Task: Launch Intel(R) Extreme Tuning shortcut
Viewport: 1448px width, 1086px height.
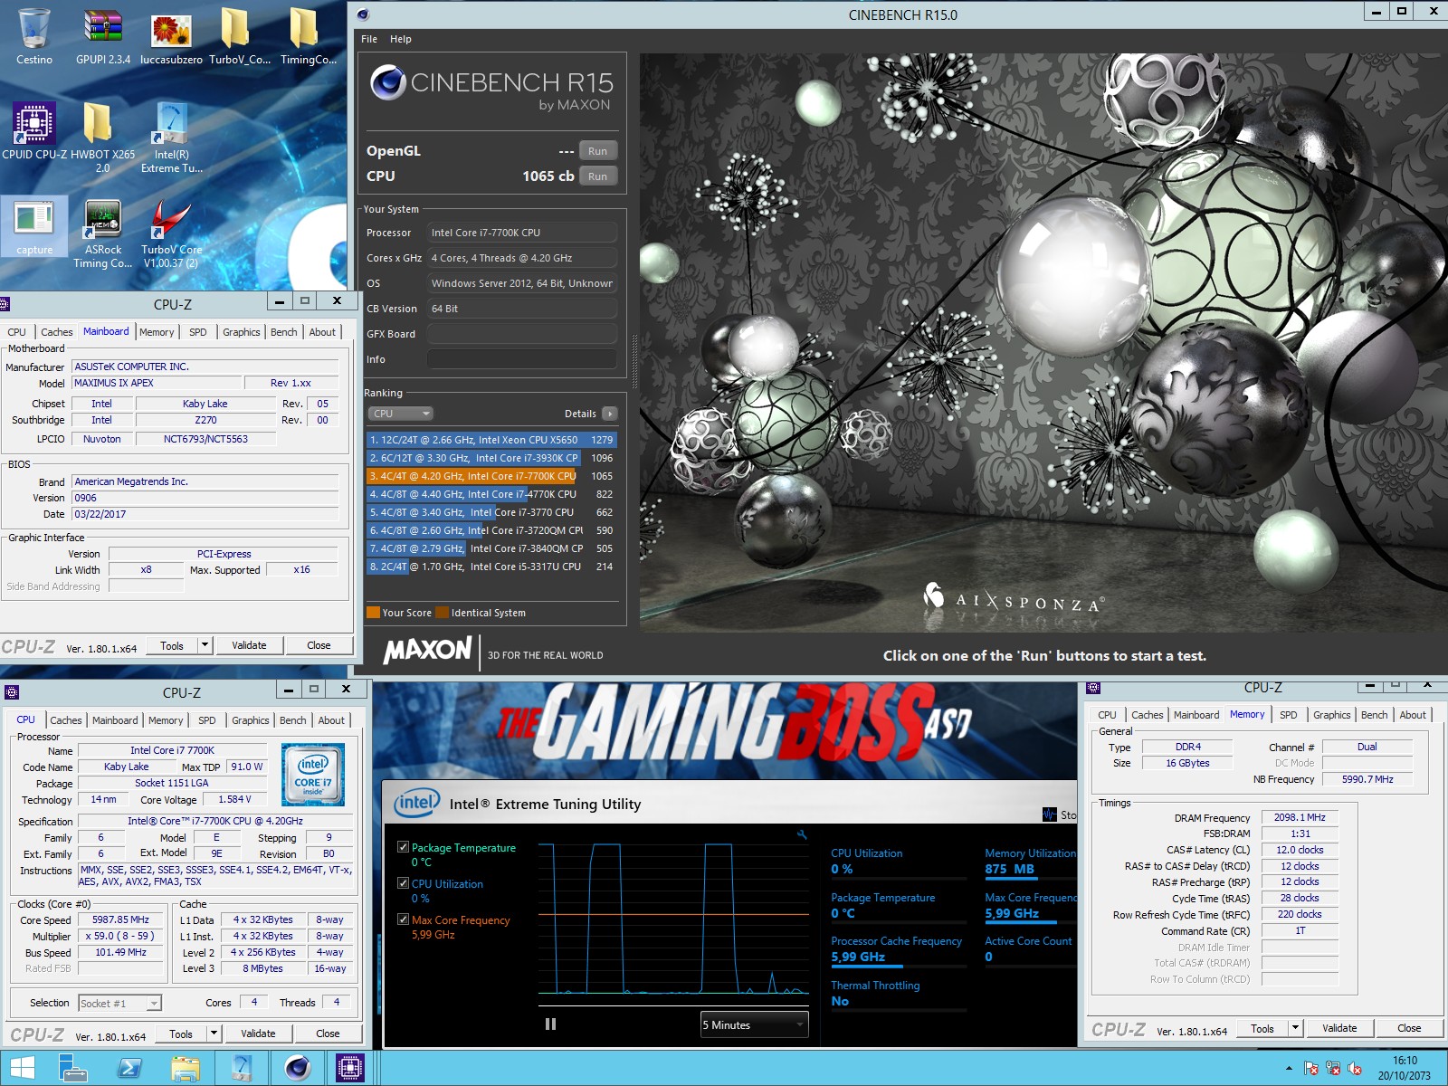Action: point(171,137)
